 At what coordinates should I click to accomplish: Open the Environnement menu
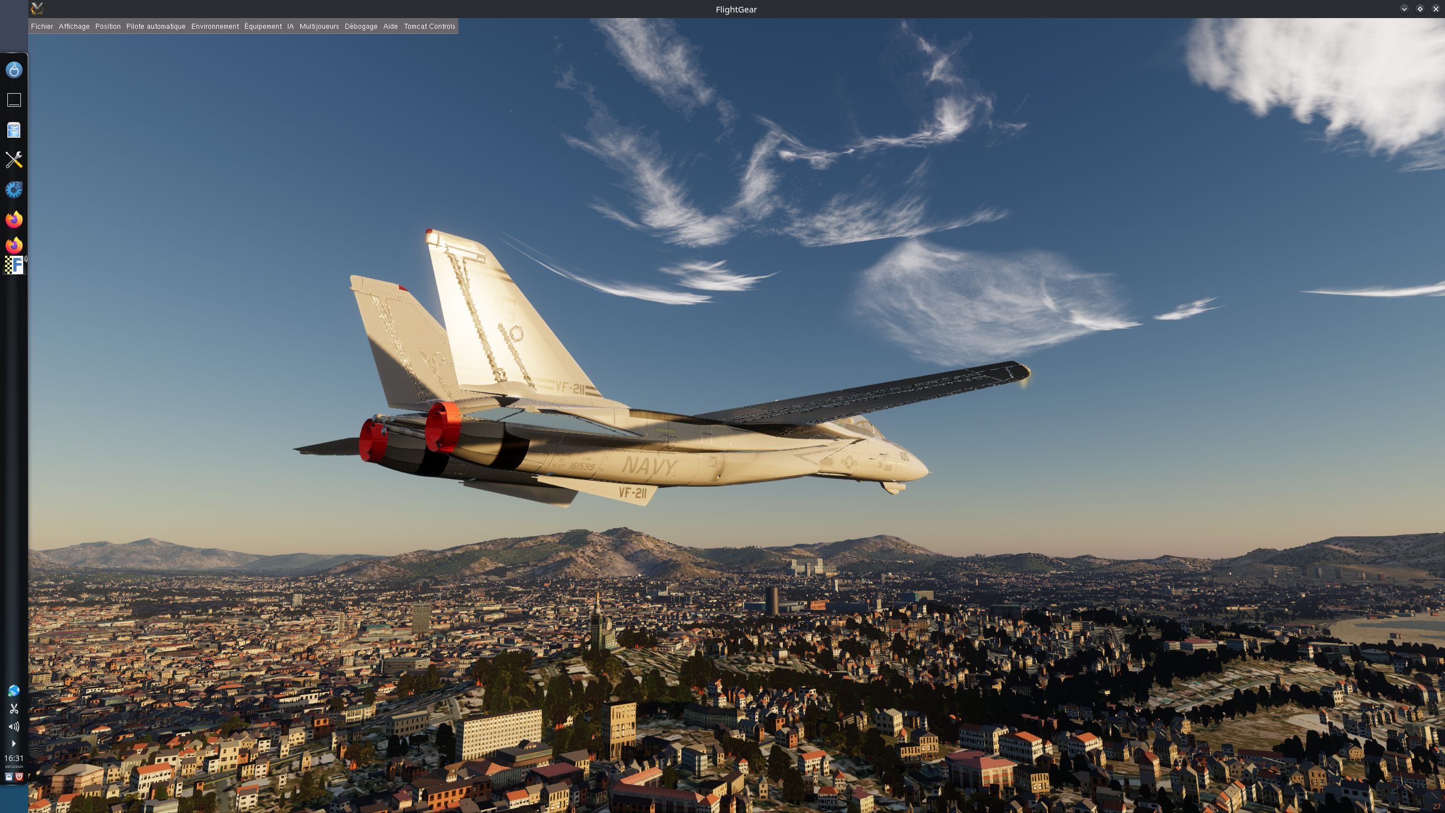[215, 27]
